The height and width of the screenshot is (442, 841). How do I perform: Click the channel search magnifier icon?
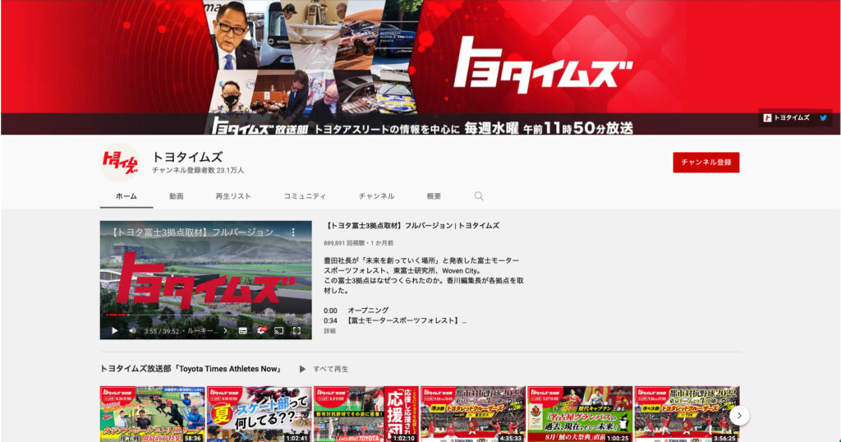[x=479, y=196]
